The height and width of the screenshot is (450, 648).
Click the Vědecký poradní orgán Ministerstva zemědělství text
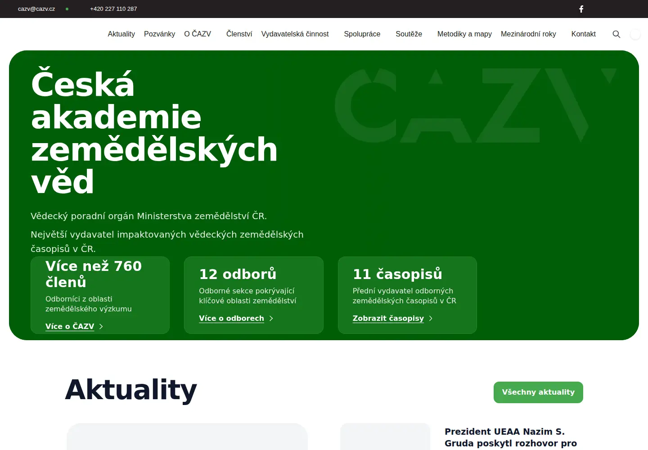click(x=148, y=216)
